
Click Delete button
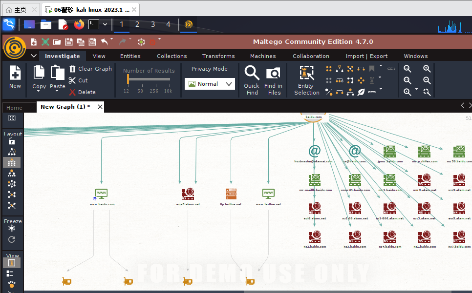coord(83,92)
